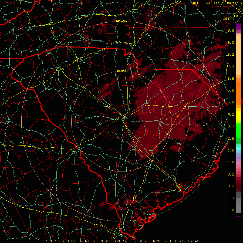Image resolution: width=243 pixels, height=243 pixels.
Task: Pick the dark purple swatch atop the color bar
Action: click(x=239, y=27)
